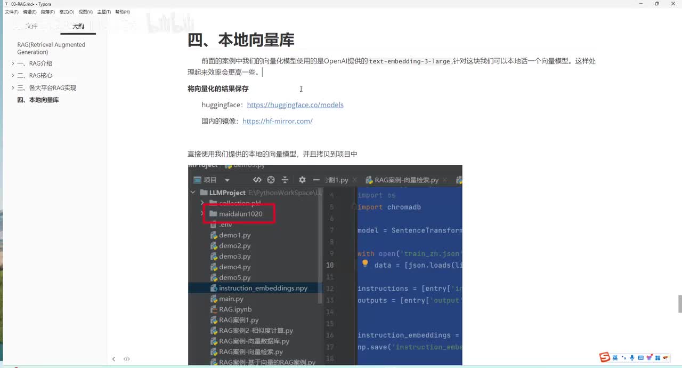The image size is (682, 368).
Task: Select the embedded PyCharm project screenshot image
Action: coord(325,265)
